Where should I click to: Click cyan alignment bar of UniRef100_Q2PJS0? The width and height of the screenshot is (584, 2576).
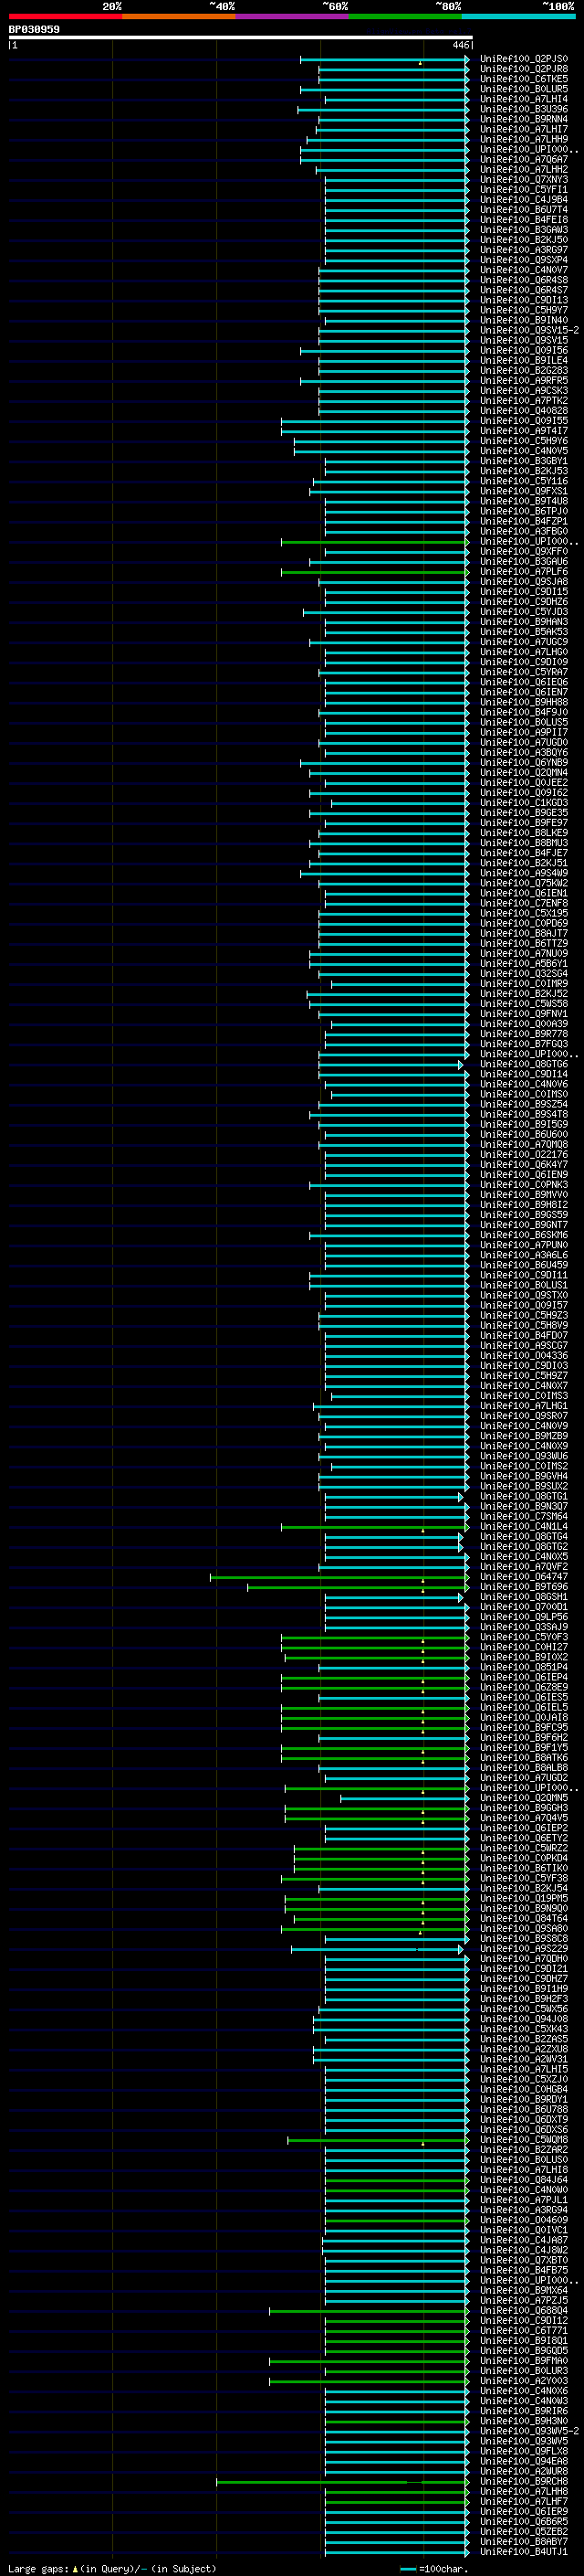[x=384, y=59]
